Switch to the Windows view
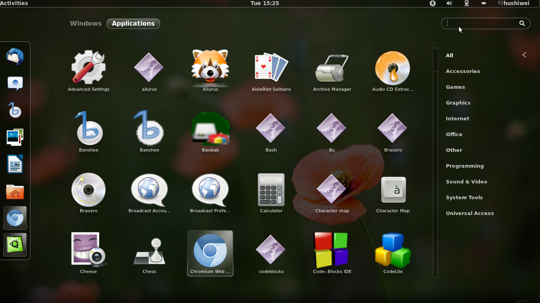This screenshot has height=303, width=540. click(x=86, y=23)
